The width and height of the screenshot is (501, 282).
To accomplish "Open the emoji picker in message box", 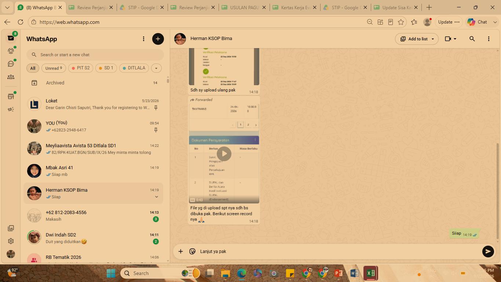I will (192, 252).
